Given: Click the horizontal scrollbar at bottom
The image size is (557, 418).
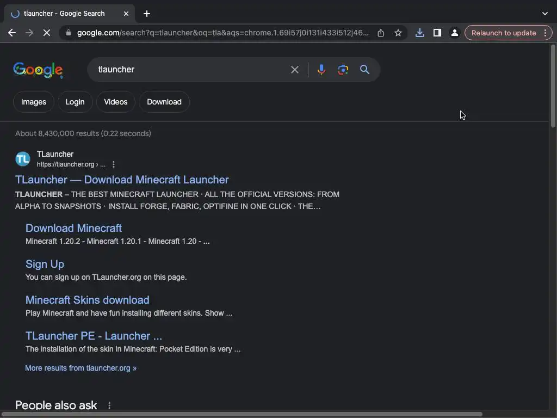Looking at the screenshot, I should [x=242, y=414].
